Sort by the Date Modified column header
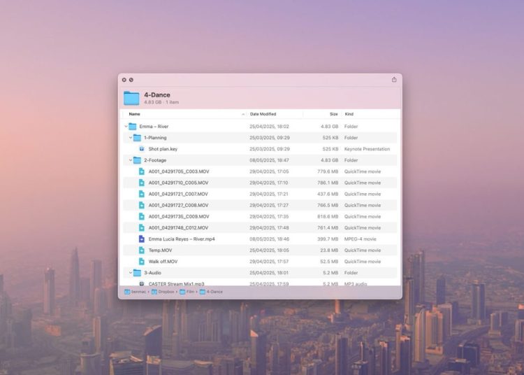Viewport: 524px width, 375px height. click(263, 114)
